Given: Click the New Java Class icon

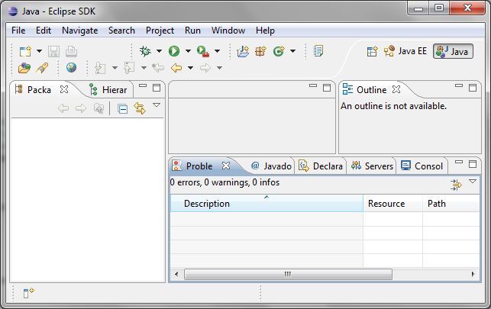Looking at the screenshot, I should click(x=279, y=51).
